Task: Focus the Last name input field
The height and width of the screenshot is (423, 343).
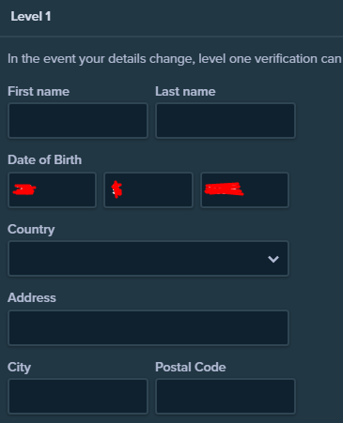Action: coord(226,121)
